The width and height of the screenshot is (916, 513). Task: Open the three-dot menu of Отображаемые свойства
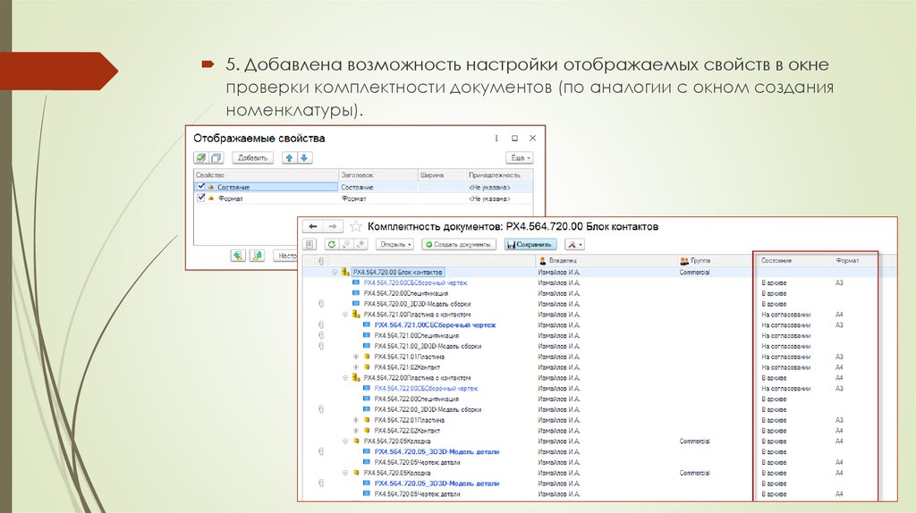[x=496, y=139]
